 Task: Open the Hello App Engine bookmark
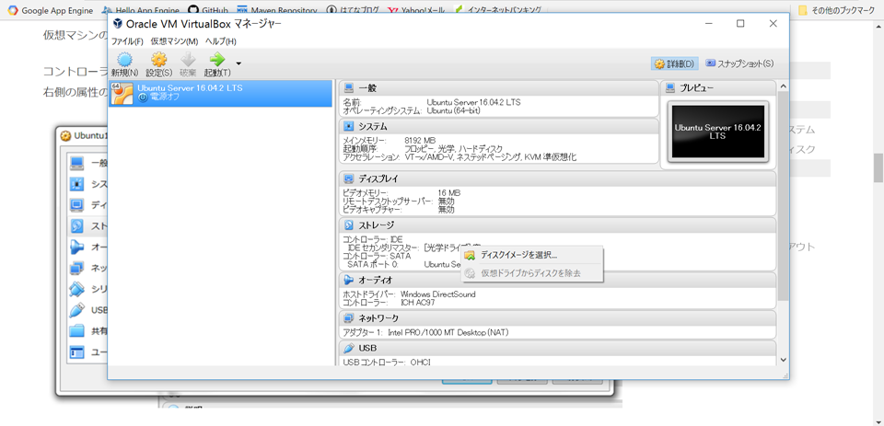[141, 10]
